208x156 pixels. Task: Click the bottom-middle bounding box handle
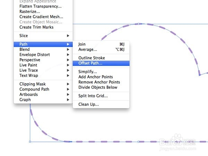138,142
